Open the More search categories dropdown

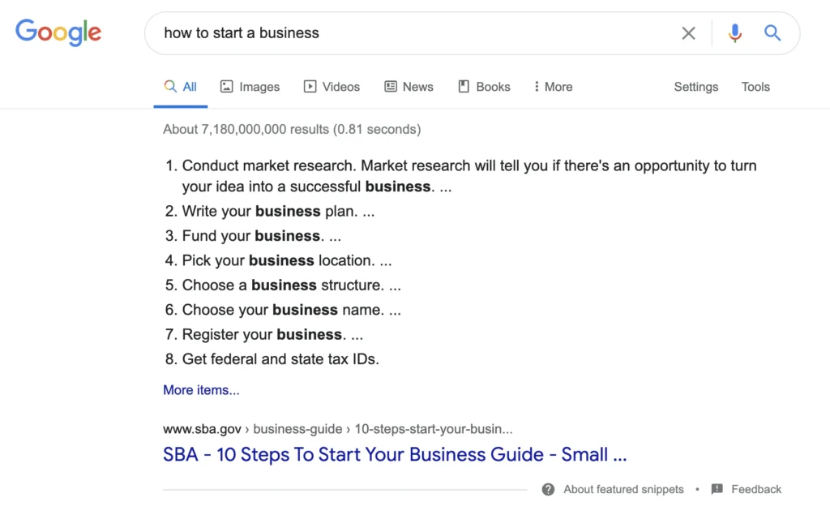coord(553,87)
